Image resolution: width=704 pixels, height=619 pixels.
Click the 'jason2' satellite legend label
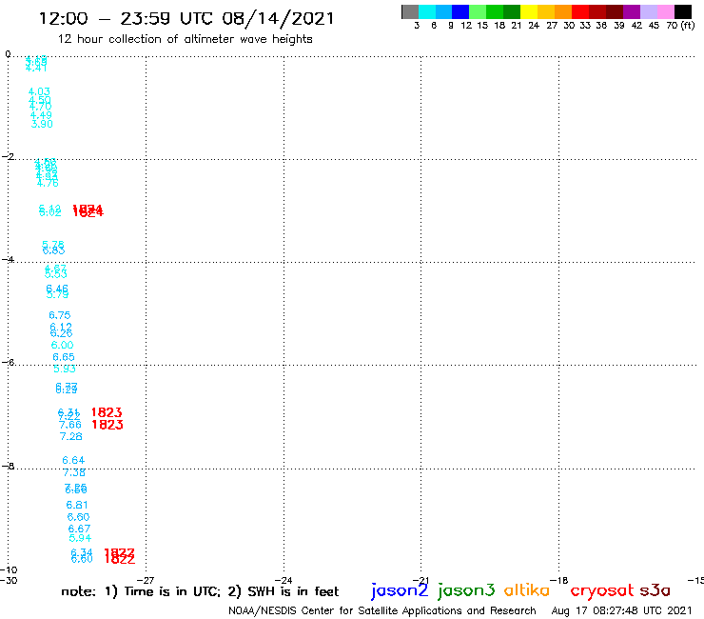click(400, 590)
